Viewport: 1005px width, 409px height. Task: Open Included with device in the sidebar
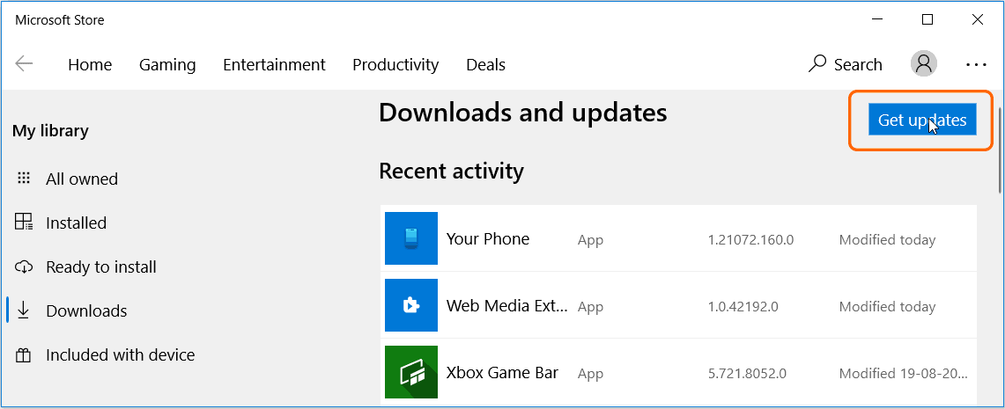click(121, 354)
